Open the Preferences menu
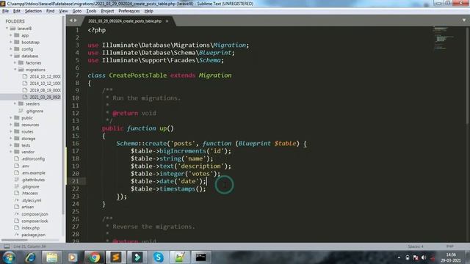The image size is (470, 264). 129,11
